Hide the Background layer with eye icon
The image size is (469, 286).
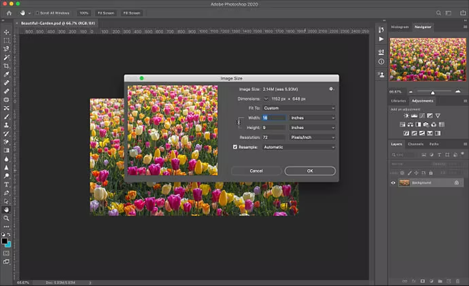[x=393, y=183]
